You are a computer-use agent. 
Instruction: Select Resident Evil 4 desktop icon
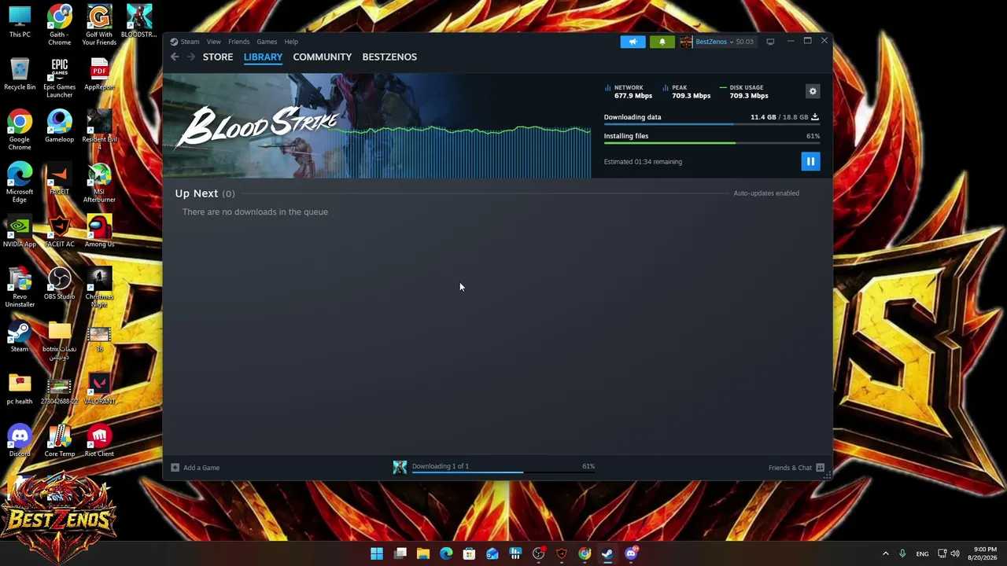99,130
